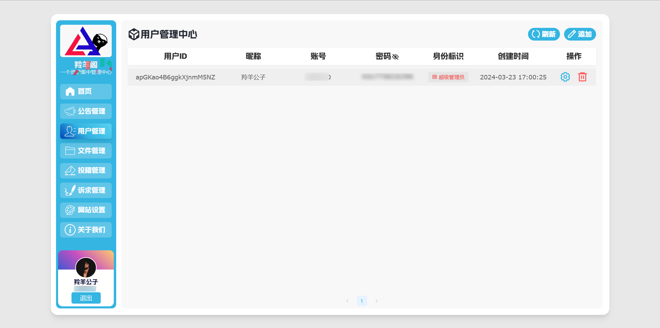Viewport: 660px width, 328px height.
Task: Click 退出 to log out
Action: coord(86,298)
